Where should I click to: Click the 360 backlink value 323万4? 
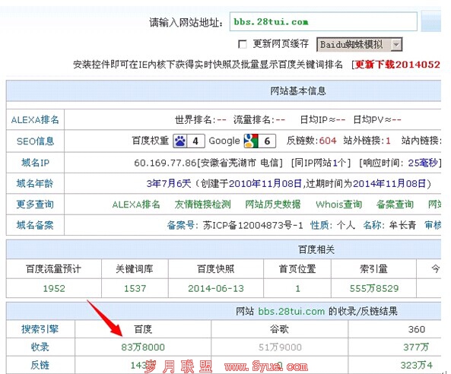(x=417, y=365)
